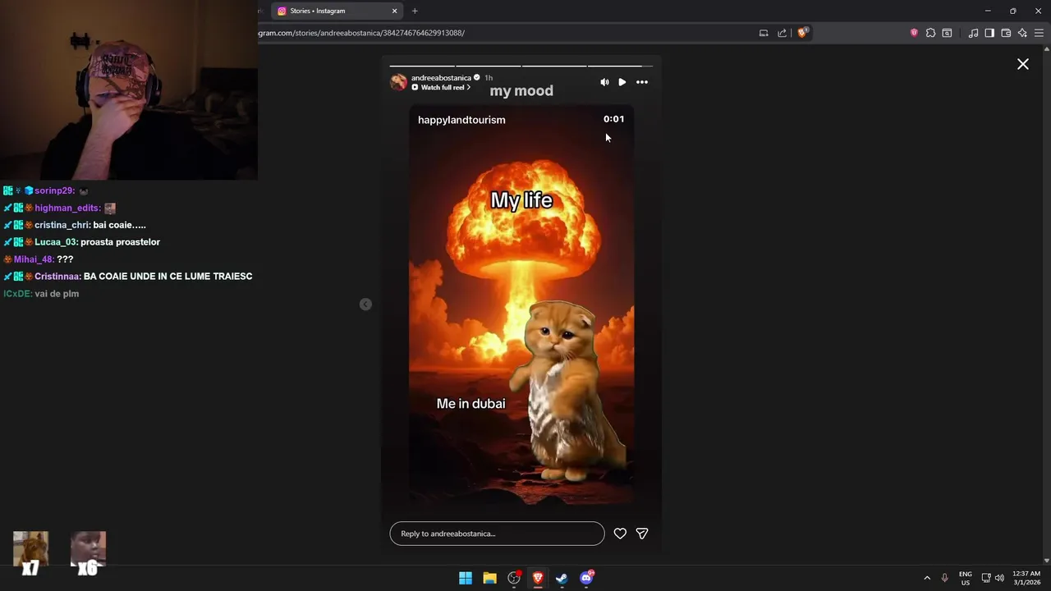Open Discord from the taskbar
The height and width of the screenshot is (591, 1051).
(586, 578)
